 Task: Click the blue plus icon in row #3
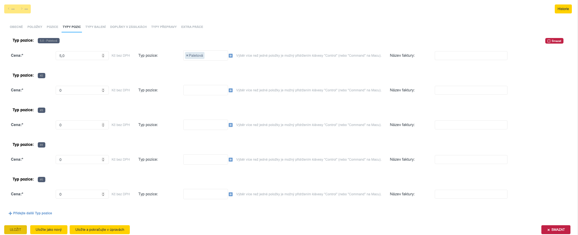(x=231, y=125)
